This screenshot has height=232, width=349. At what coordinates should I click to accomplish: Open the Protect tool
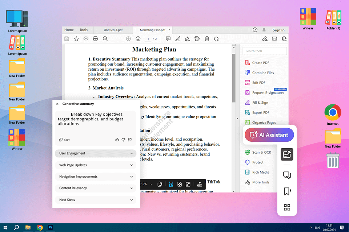pos(254,162)
